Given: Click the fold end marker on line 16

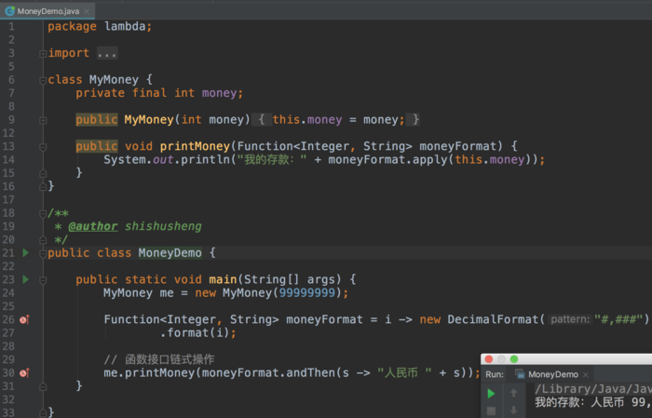Looking at the screenshot, I should pos(43,186).
